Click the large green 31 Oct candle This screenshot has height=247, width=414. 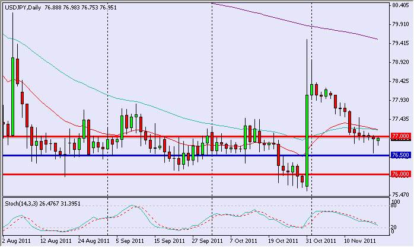[x=307, y=136]
